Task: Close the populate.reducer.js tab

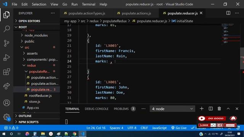Action: tap(201, 13)
